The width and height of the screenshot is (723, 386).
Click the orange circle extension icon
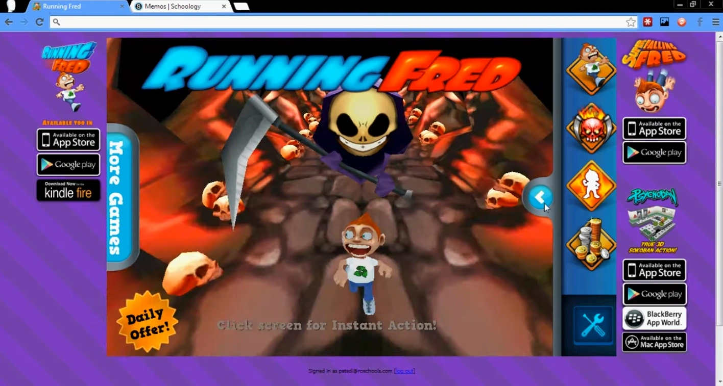[682, 22]
